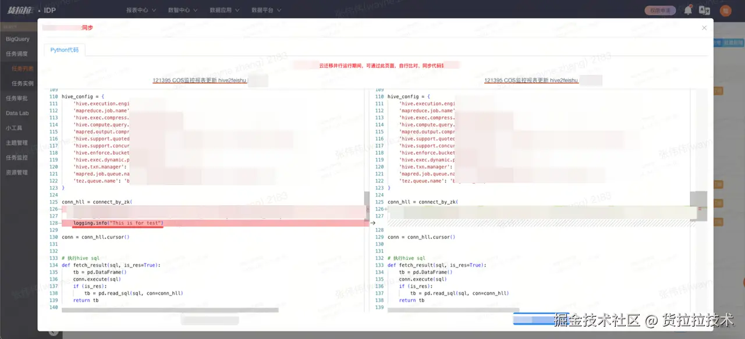Screen dimensions: 745x339
Task: Click the logging.info test line in the left pane
Action: point(118,223)
